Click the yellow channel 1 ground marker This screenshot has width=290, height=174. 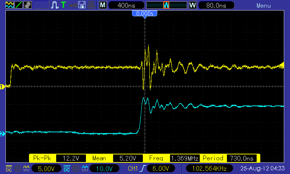point(3,87)
